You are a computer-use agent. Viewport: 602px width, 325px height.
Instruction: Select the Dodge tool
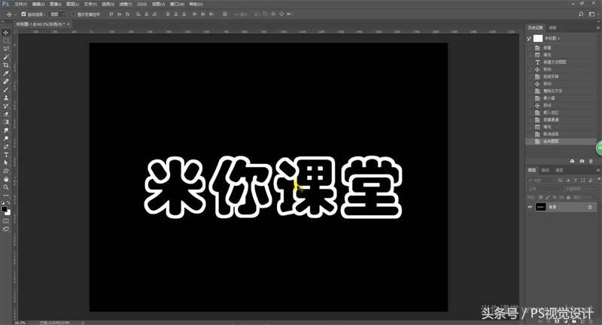click(x=6, y=138)
